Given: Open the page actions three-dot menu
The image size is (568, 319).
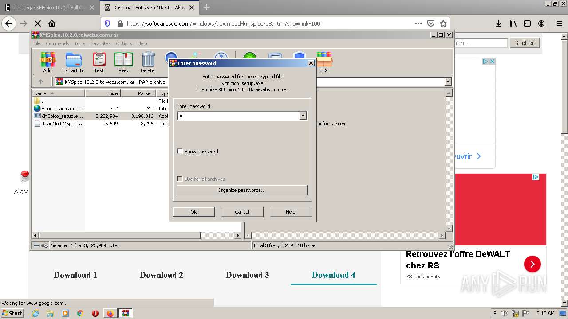Looking at the screenshot, I should [x=418, y=23].
